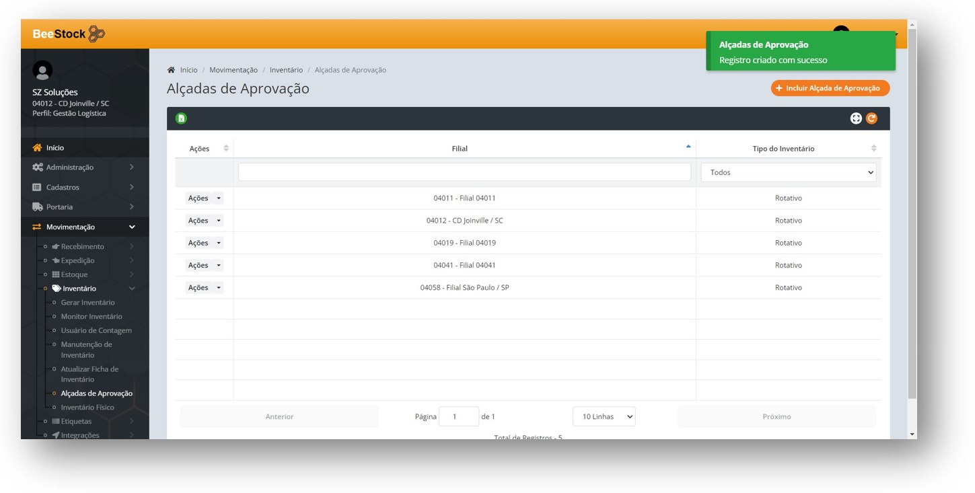975x493 pixels.
Task: Click the user avatar in sidebar
Action: click(42, 71)
